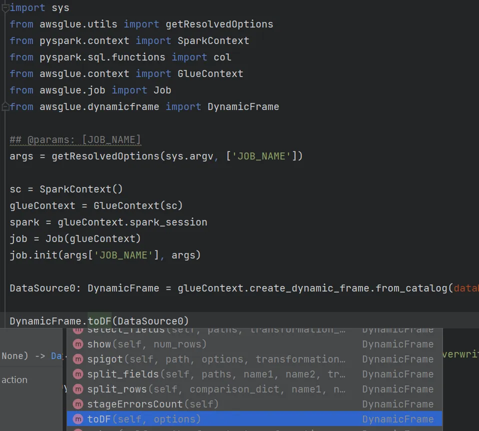Image resolution: width=479 pixels, height=431 pixels.
Task: Click method icon beside split_rows suggestion
Action: point(78,389)
